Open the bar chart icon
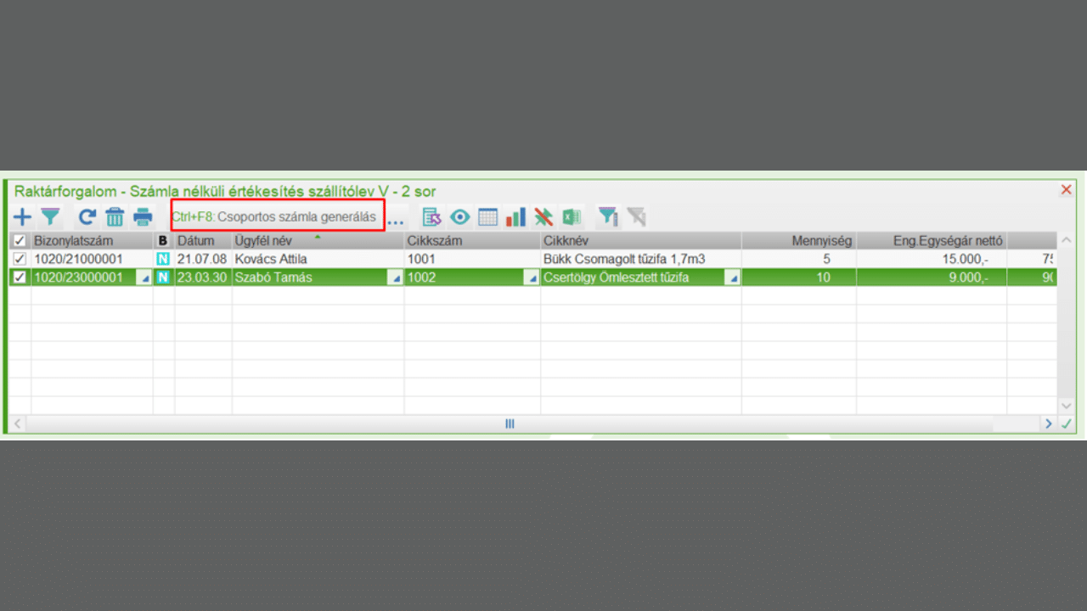Viewport: 1087px width, 611px height. click(515, 217)
